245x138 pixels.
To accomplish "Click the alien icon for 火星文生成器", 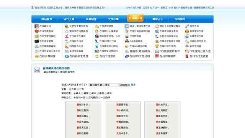I will (x=67, y=26).
